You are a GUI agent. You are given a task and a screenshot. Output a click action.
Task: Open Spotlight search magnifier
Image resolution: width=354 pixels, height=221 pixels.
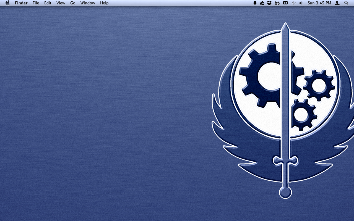346,3
